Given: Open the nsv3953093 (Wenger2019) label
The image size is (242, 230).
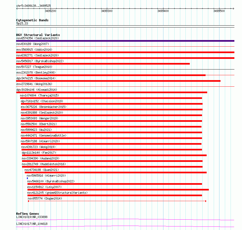Looking at the screenshot, I should (x=39, y=118).
